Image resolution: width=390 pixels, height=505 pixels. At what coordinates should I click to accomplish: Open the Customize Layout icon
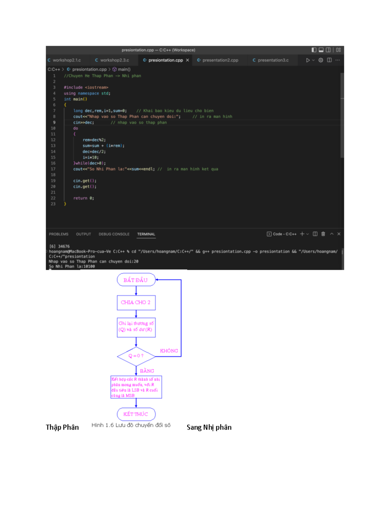[x=338, y=50]
